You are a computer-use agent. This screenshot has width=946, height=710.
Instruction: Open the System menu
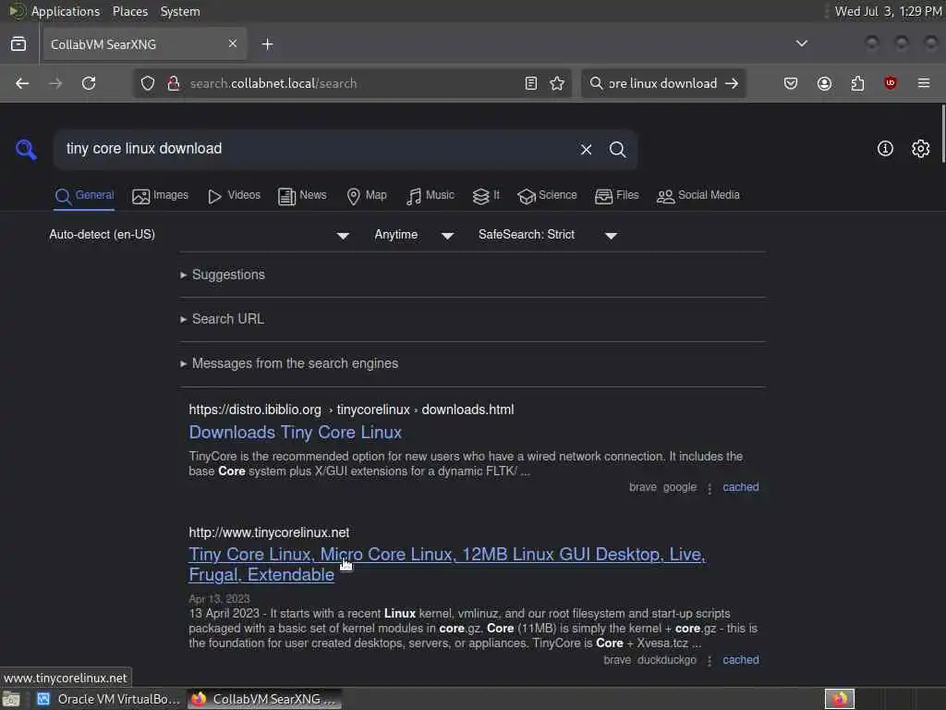(180, 11)
